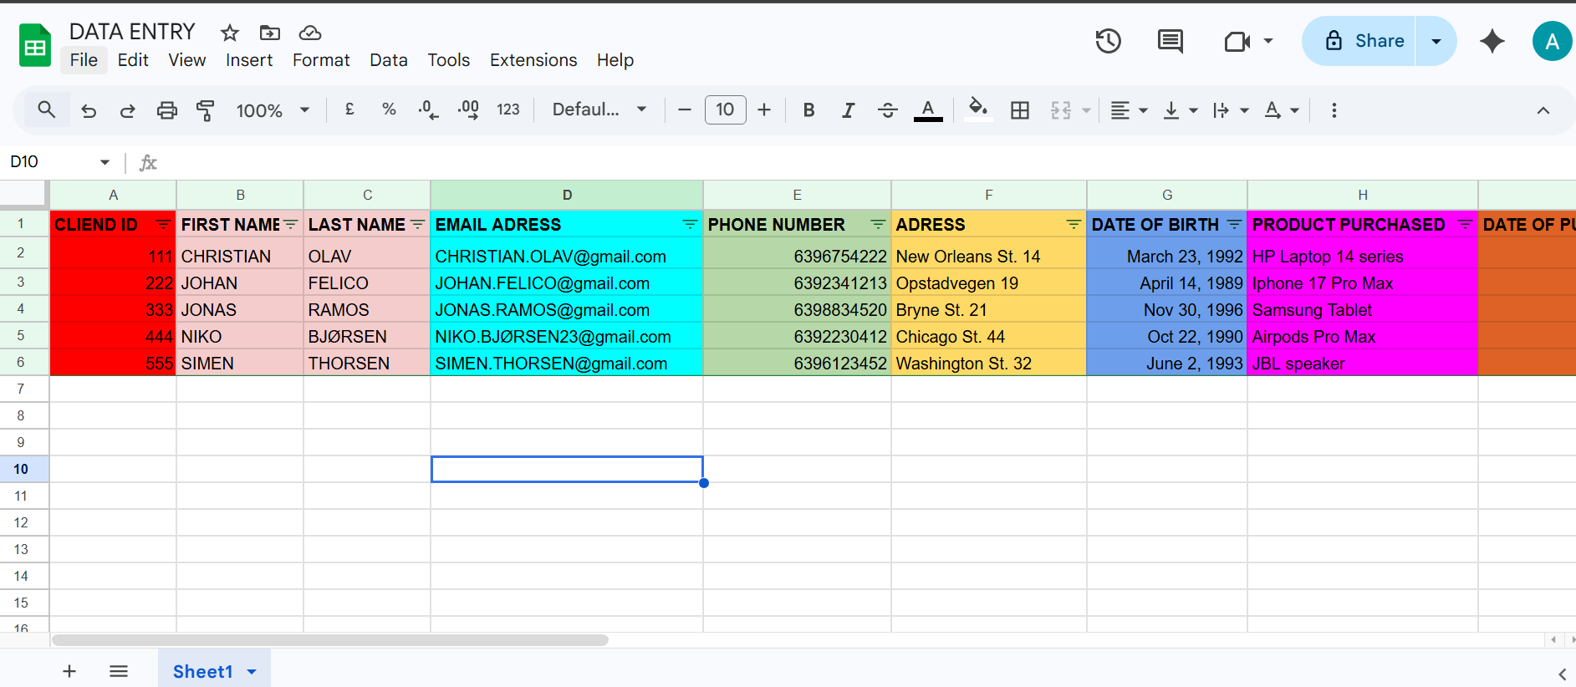Open the account avatar A
This screenshot has height=687, width=1576.
click(x=1553, y=41)
